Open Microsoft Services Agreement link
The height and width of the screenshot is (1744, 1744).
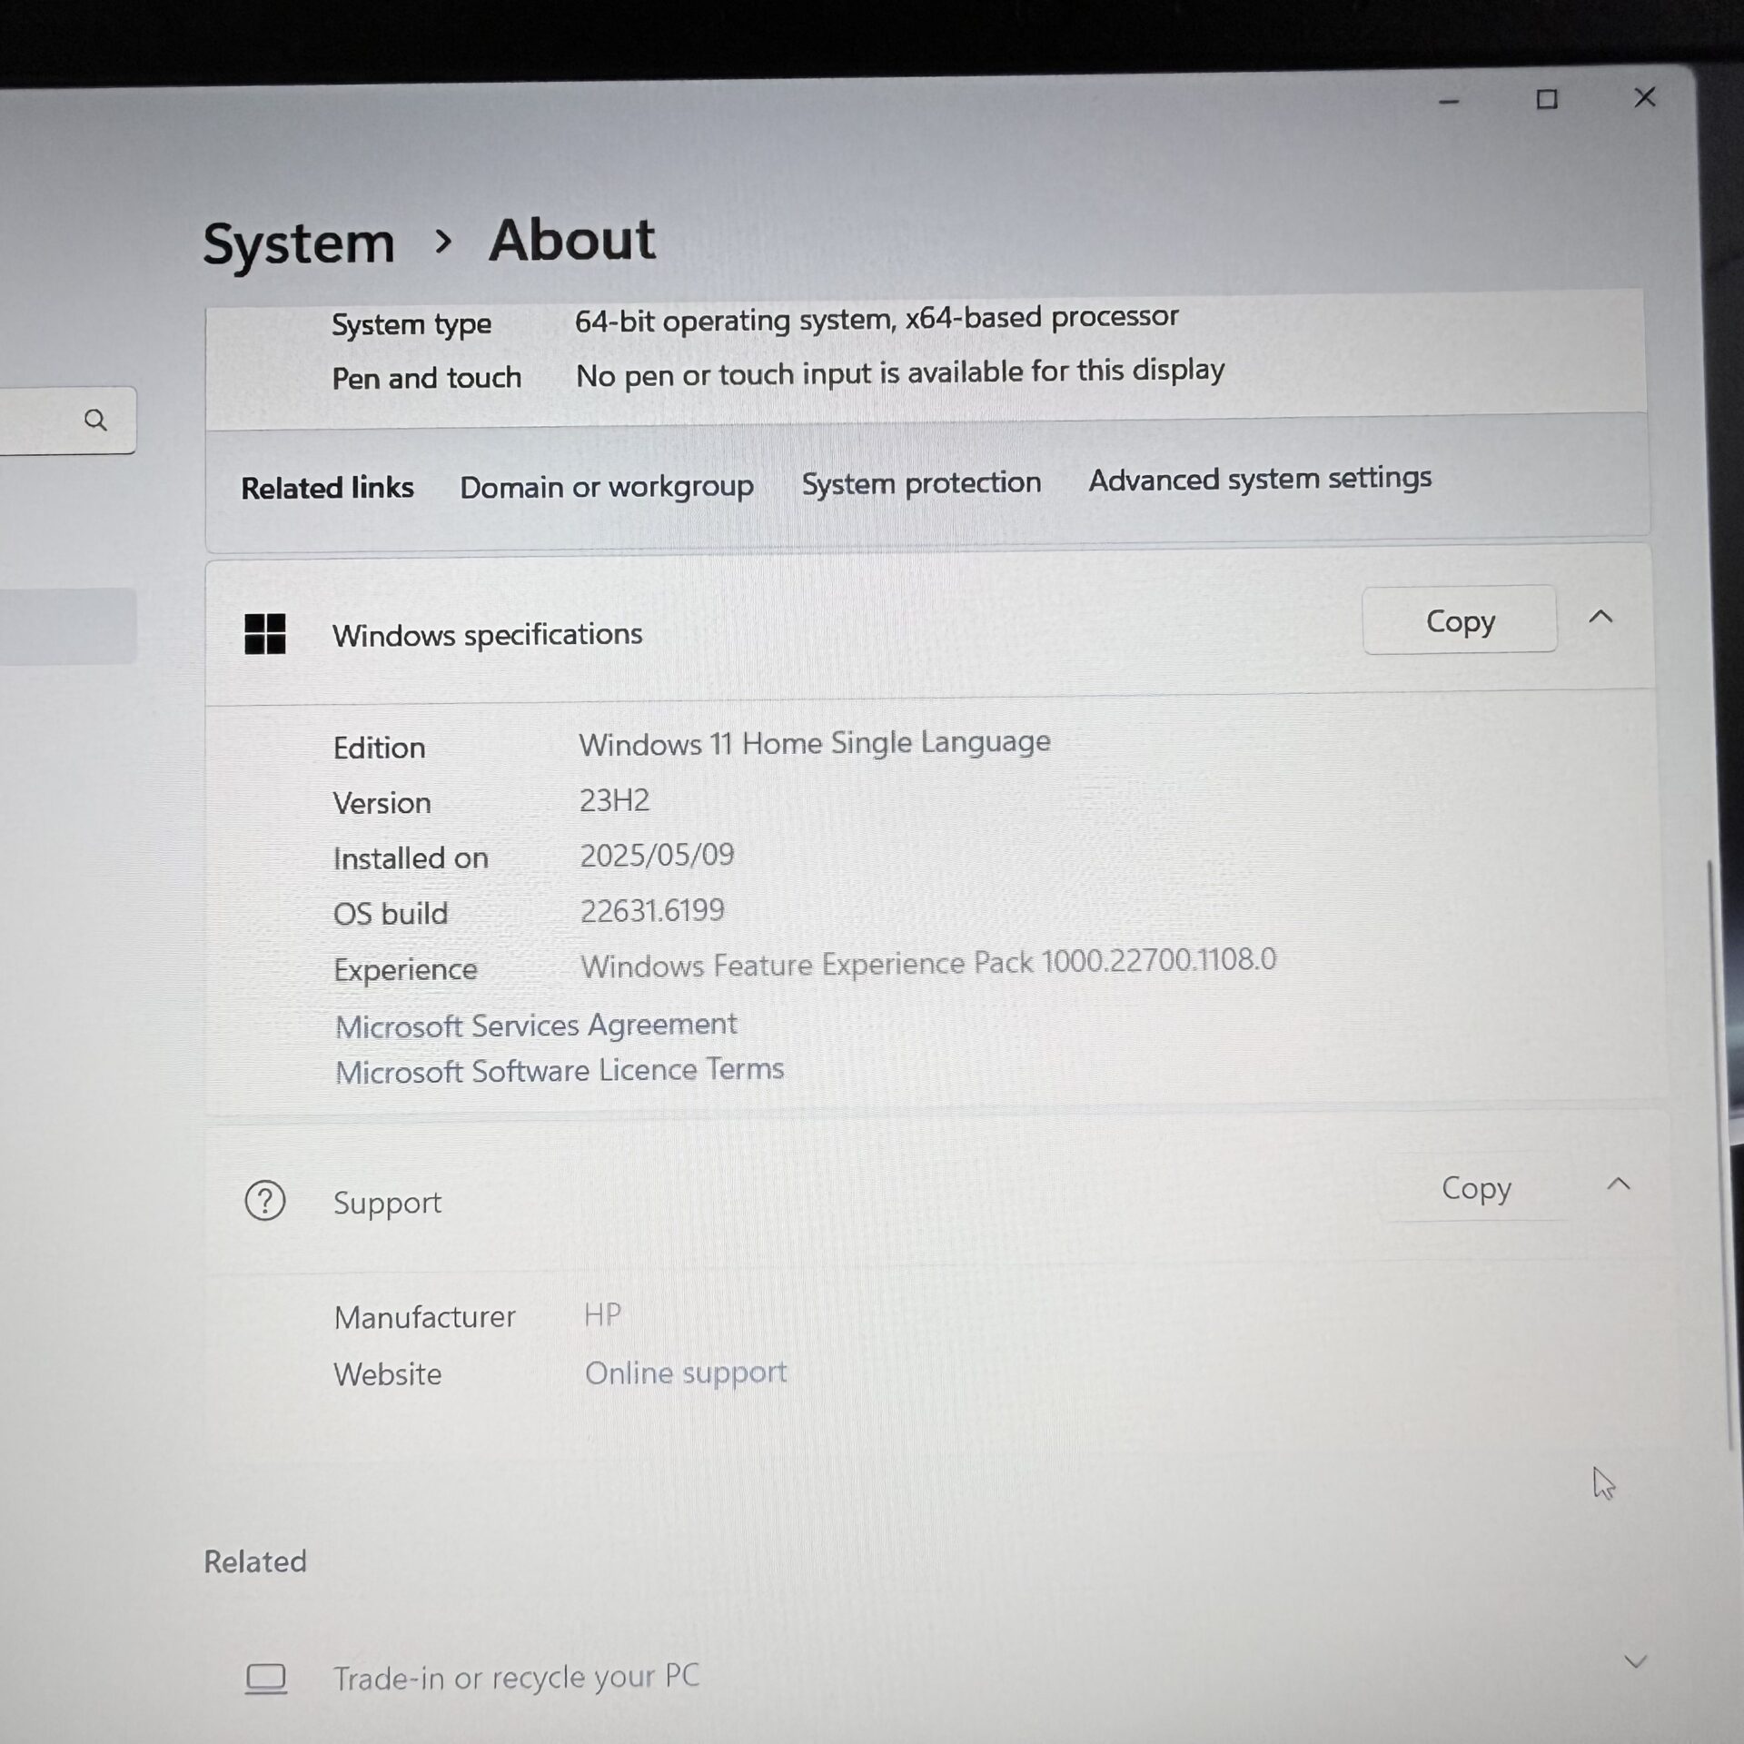pos(536,1026)
